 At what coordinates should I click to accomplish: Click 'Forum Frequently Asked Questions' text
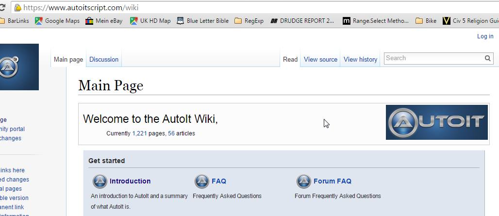coord(338,196)
